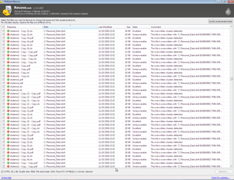Click red status dot of Unrecoverable xlsdemo1 - Copy (4).xls
Screen dimensions: 234x180
8,49
